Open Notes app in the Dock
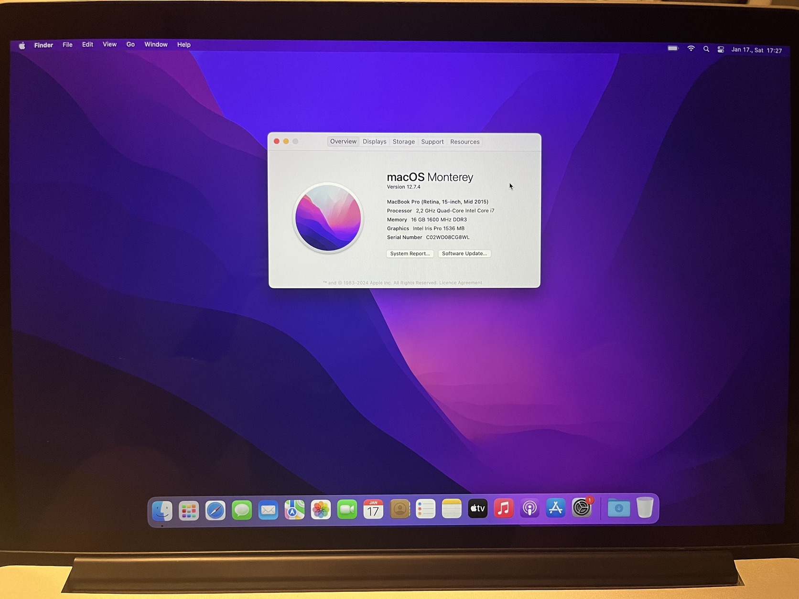Screen dimensions: 799x599 (x=452, y=509)
